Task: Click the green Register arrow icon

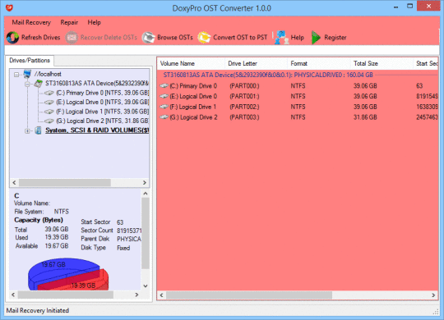Action: coord(315,38)
